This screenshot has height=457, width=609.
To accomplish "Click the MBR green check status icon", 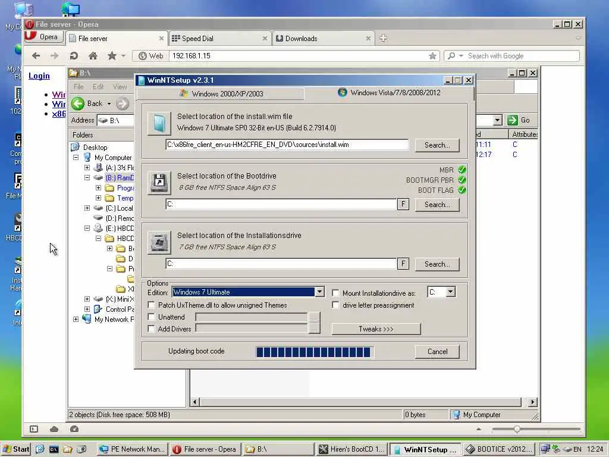I will (462, 170).
